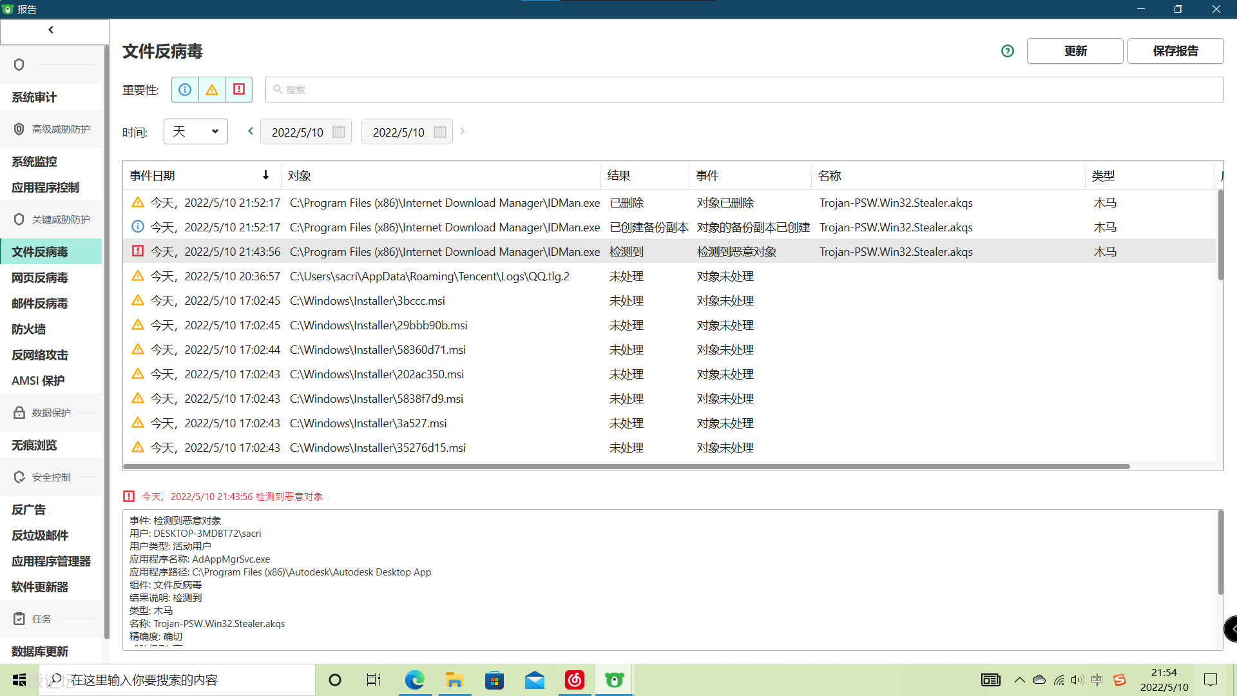The image size is (1237, 696).
Task: Click the sidebar vertical scrollbar
Action: [106, 342]
